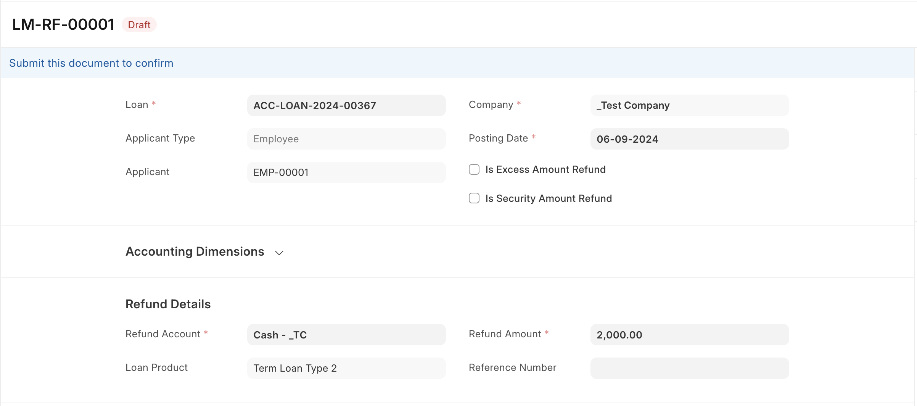Enable Is Excess Amount Refund checkbox
The height and width of the screenshot is (406, 917).
[x=474, y=169]
